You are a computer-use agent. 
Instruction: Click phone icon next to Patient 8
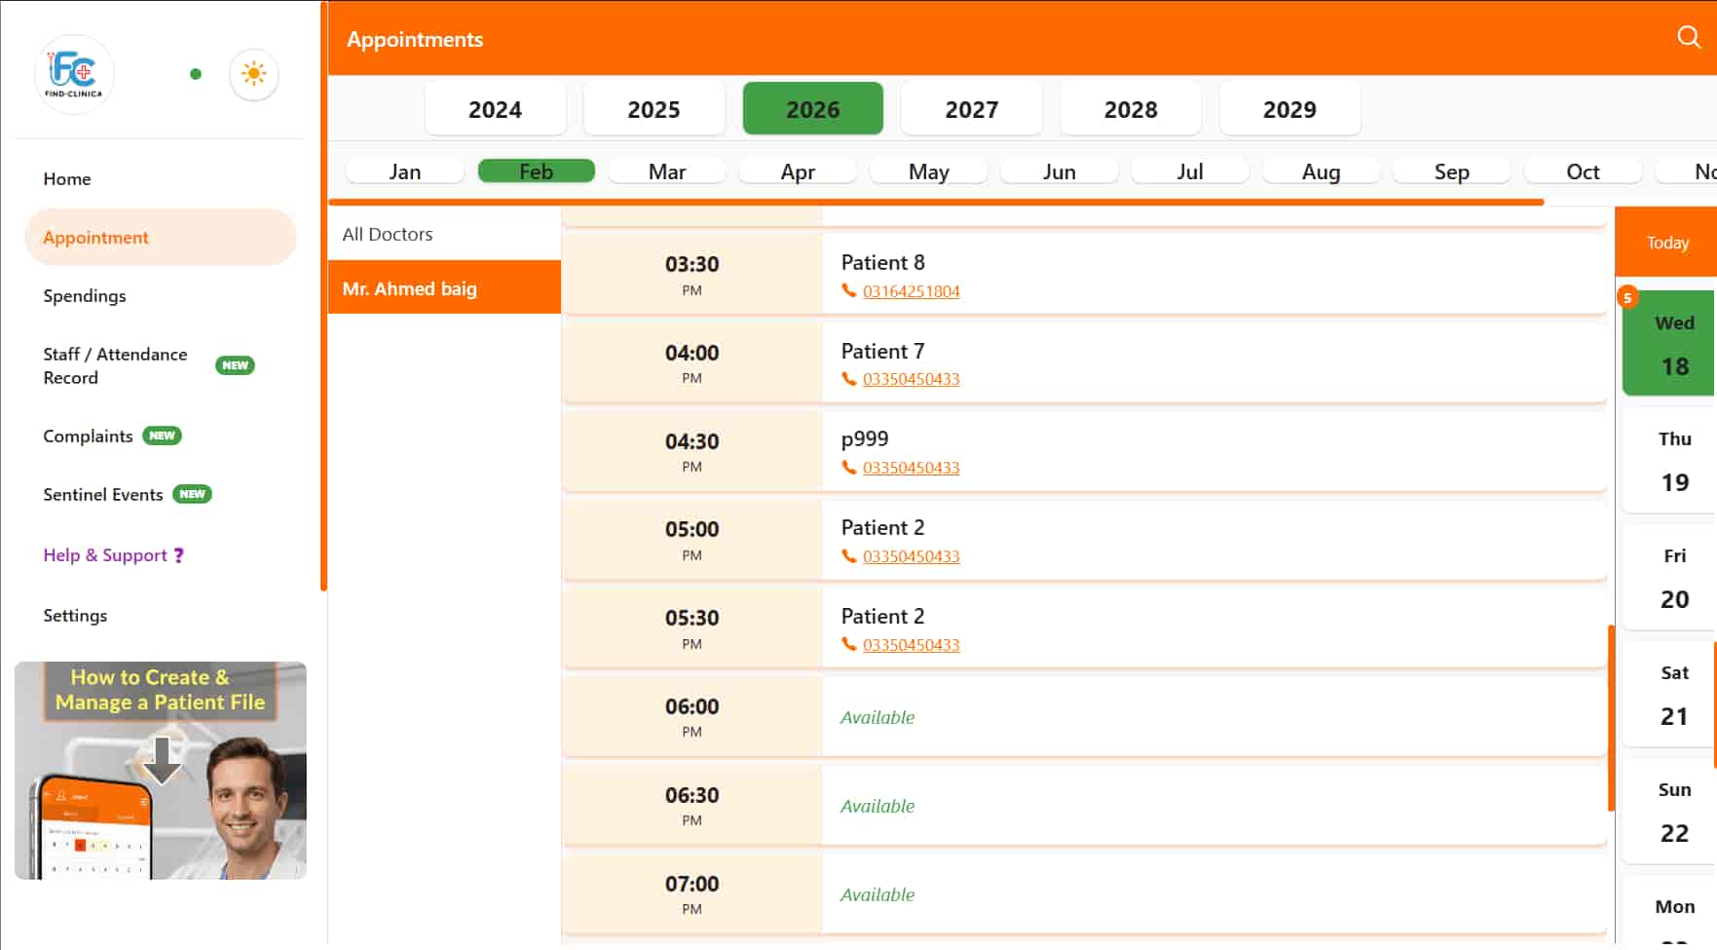[x=848, y=290]
